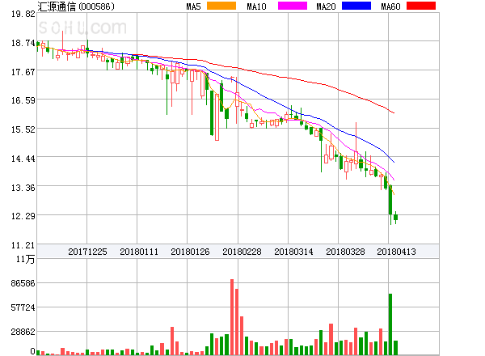The width and height of the screenshot is (485, 356).
Task: Click the 17.67 price axis label
Action: (x=23, y=72)
